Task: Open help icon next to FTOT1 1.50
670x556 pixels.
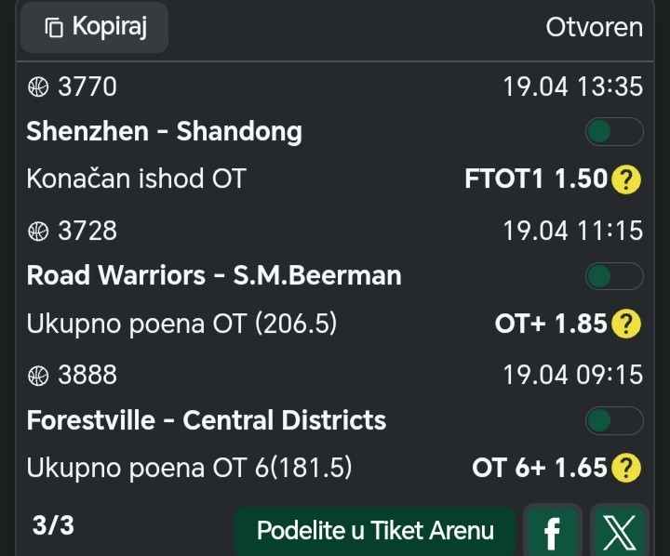Action: (627, 179)
